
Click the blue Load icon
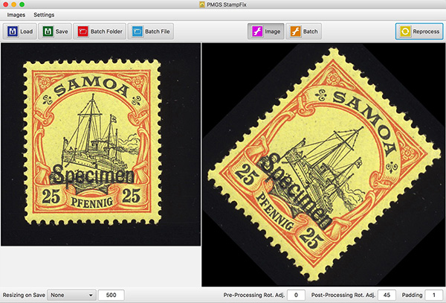pyautogui.click(x=13, y=31)
